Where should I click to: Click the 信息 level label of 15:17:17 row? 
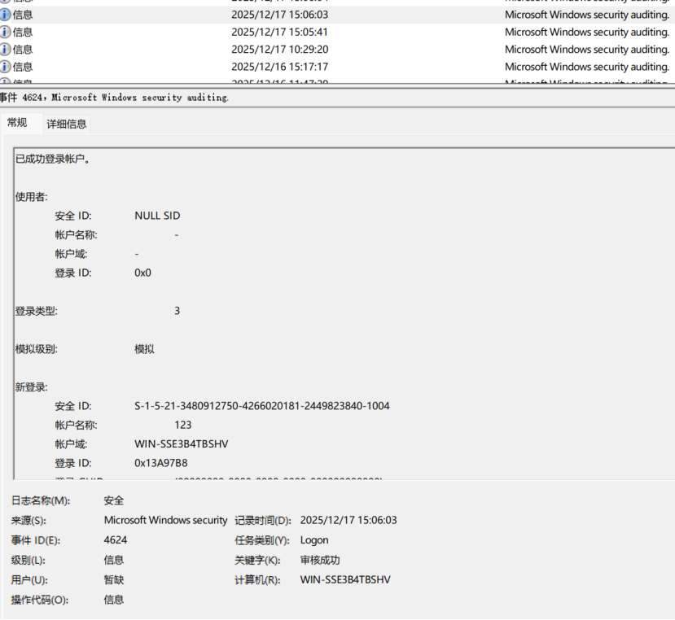(x=23, y=67)
